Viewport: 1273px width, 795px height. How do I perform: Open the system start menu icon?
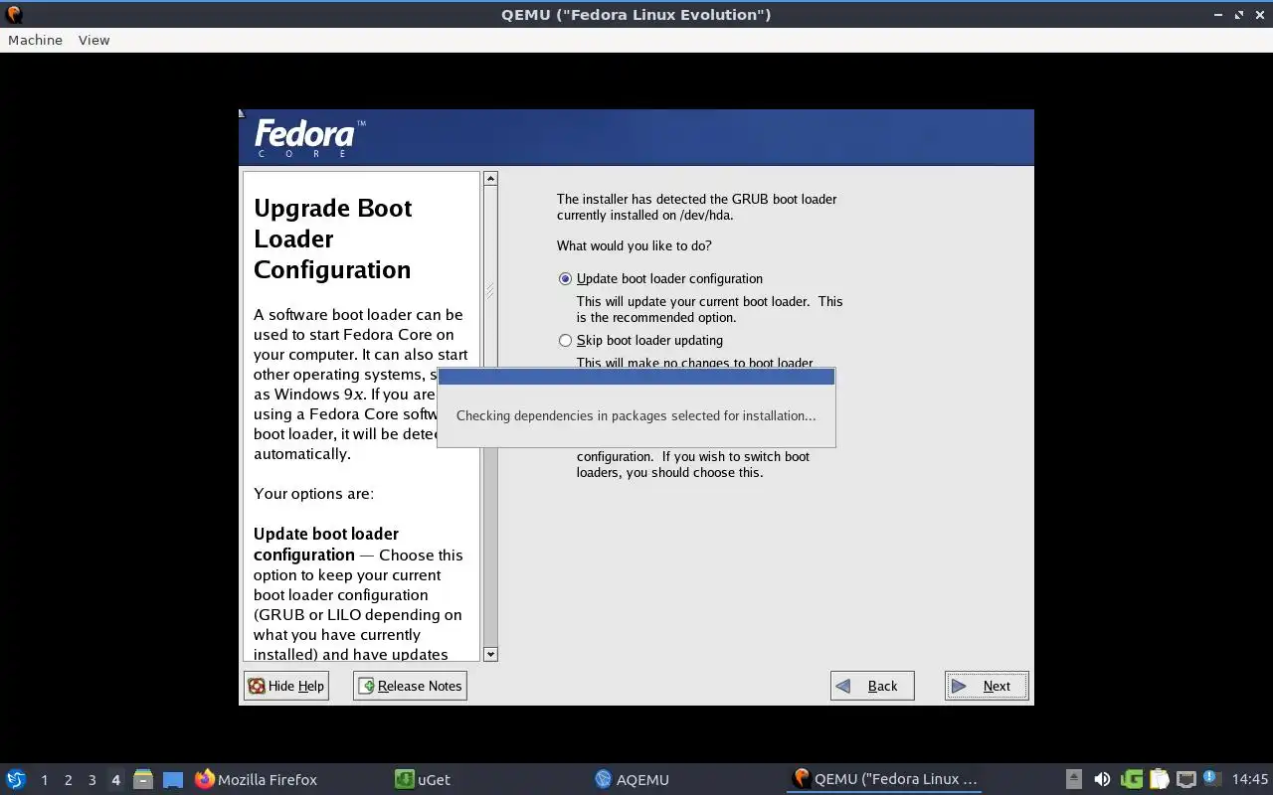coord(16,779)
